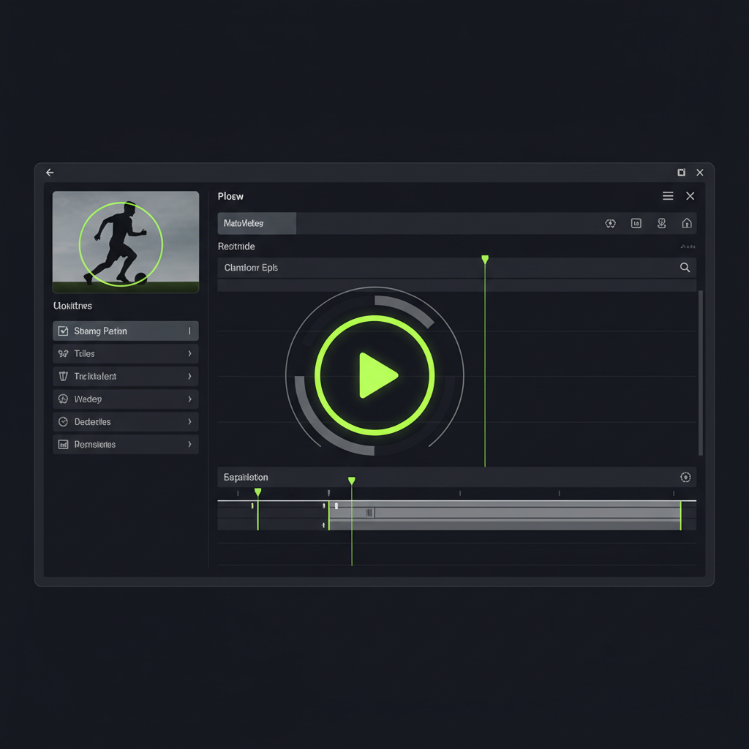Click the settings icon in the top toolbar

pyautogui.click(x=610, y=223)
